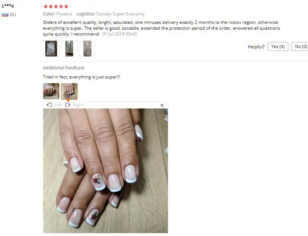Click the 01 Jul 2019 review date

(119, 34)
